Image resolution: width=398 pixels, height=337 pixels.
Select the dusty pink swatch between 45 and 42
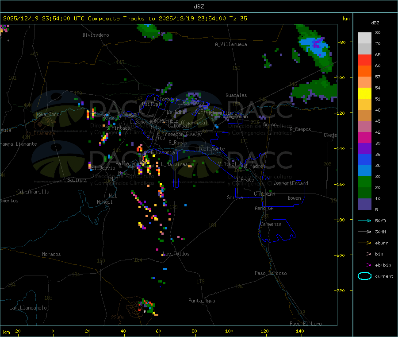pyautogui.click(x=364, y=126)
